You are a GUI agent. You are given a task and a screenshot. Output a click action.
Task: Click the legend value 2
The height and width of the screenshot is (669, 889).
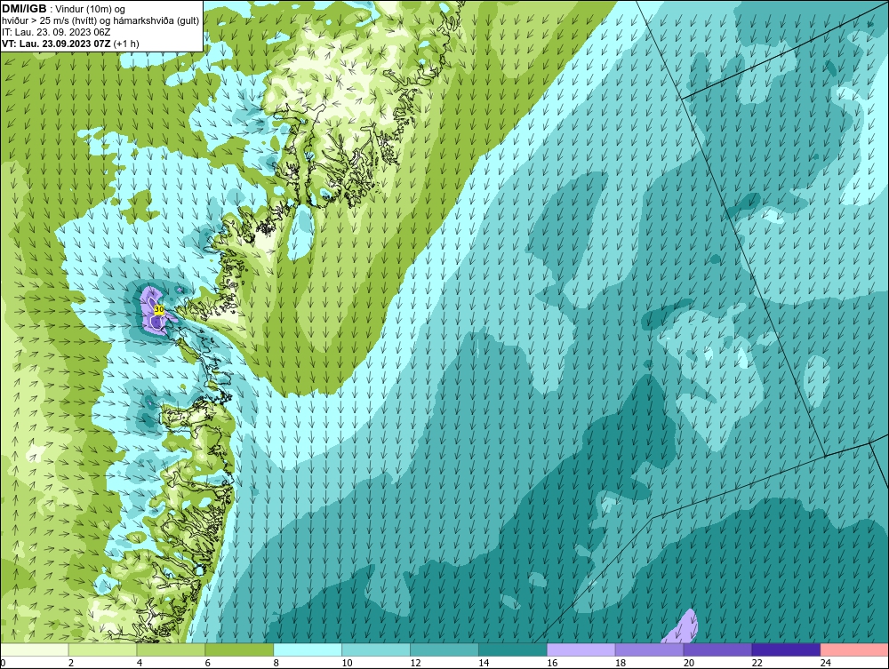click(x=71, y=663)
